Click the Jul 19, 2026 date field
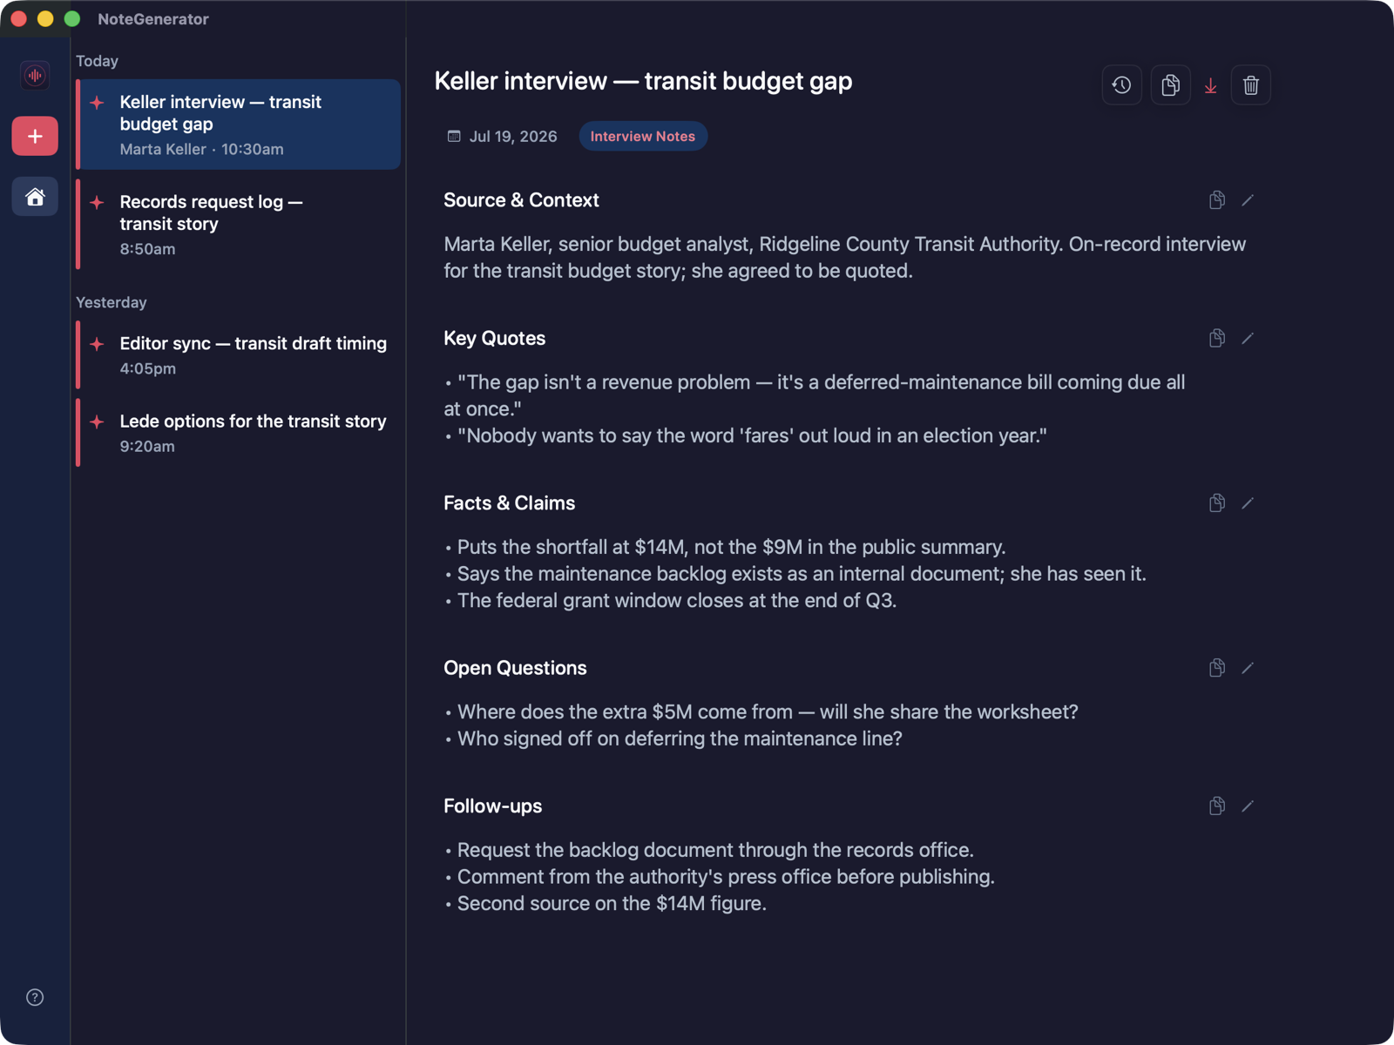This screenshot has height=1045, width=1394. pyautogui.click(x=503, y=136)
